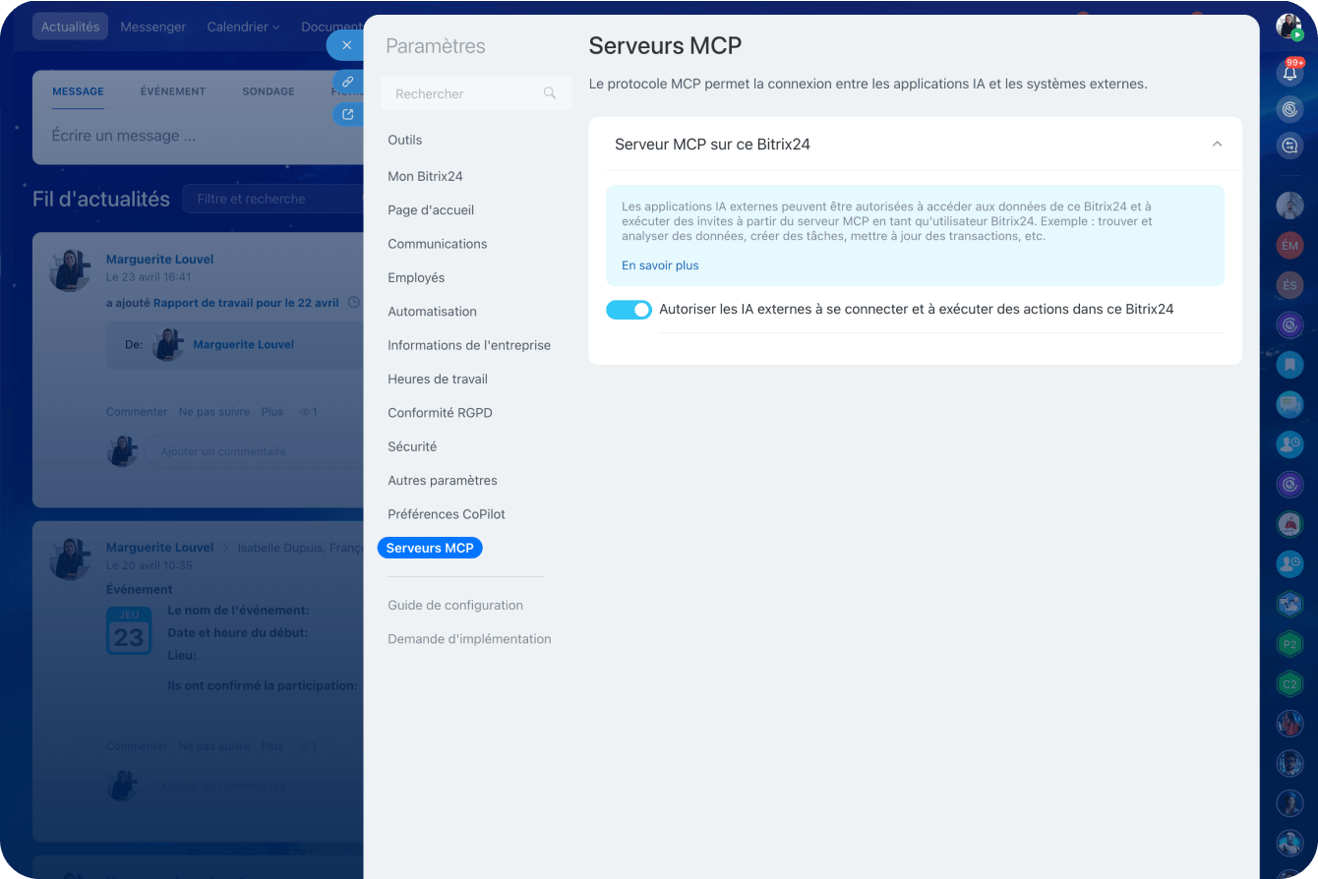
Task: Open Outils settings section
Action: [x=405, y=141]
